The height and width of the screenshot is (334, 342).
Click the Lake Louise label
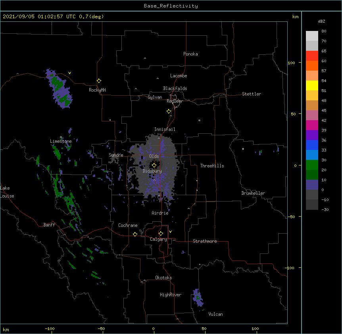point(7,192)
